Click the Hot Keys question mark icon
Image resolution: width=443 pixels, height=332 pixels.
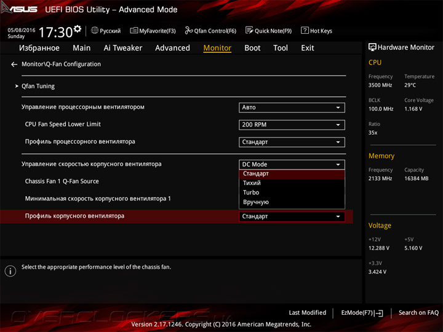[305, 30]
